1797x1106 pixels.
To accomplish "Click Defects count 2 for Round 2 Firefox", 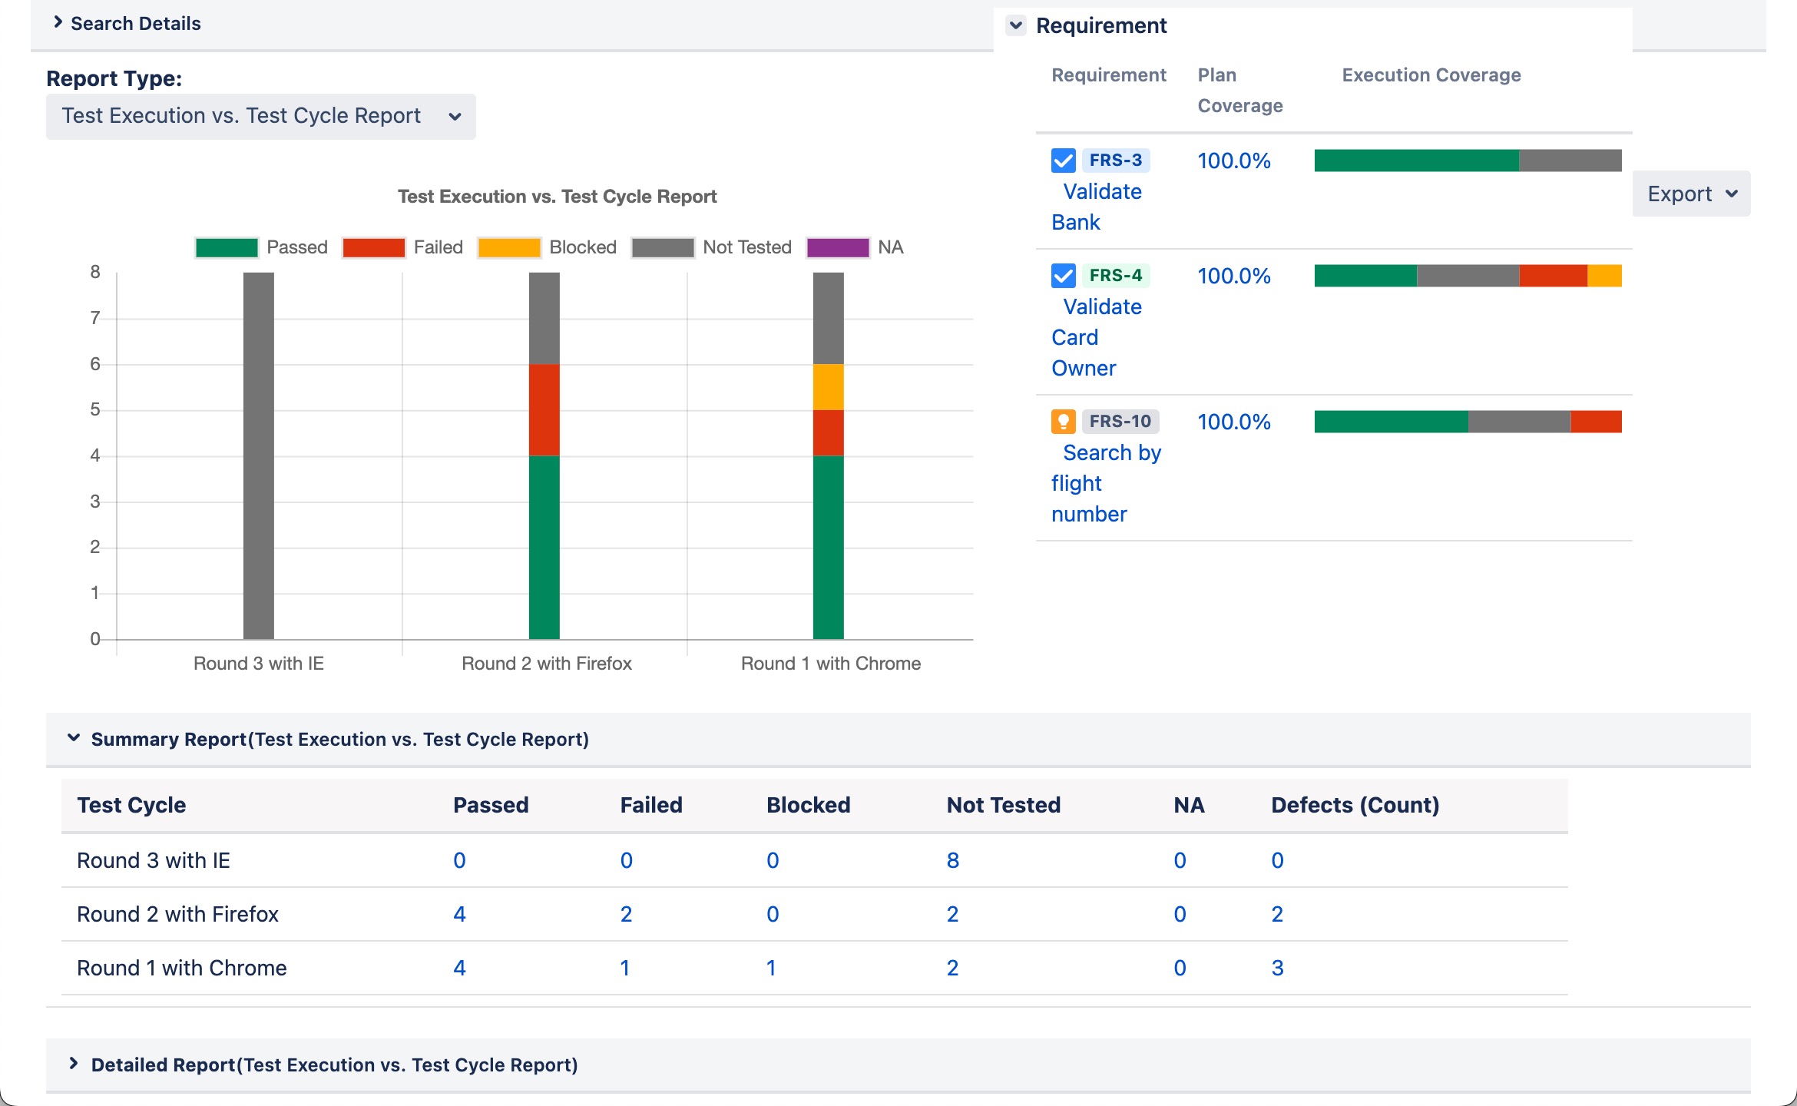I will tap(1277, 914).
